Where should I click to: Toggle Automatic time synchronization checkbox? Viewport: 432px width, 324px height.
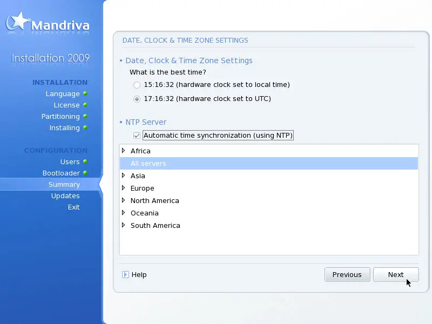click(x=137, y=136)
